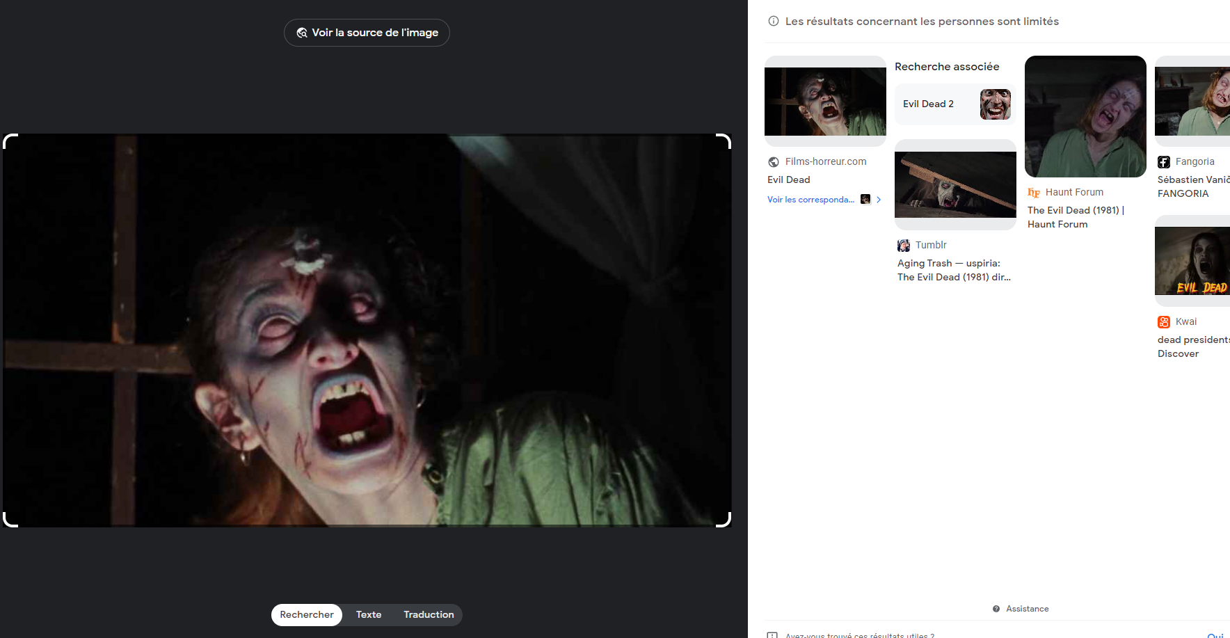
Task: Open the Films-horreur.com source link
Action: [826, 161]
